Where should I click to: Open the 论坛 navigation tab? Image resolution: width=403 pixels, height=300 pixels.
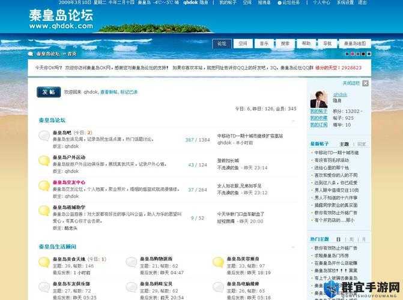pos(222,44)
